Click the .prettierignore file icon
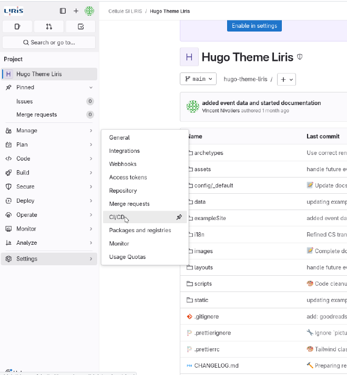The width and height of the screenshot is (347, 375). click(189, 332)
